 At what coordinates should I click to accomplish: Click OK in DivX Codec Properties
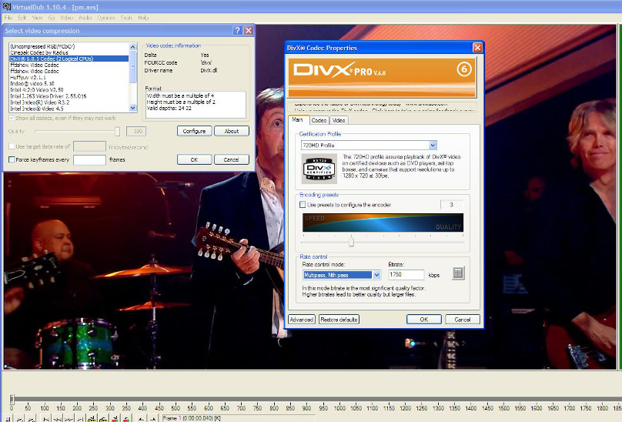[423, 320]
